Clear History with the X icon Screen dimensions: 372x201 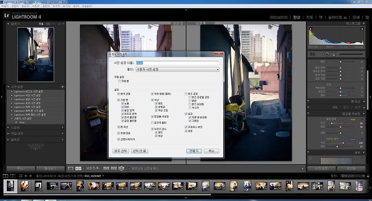point(63,133)
